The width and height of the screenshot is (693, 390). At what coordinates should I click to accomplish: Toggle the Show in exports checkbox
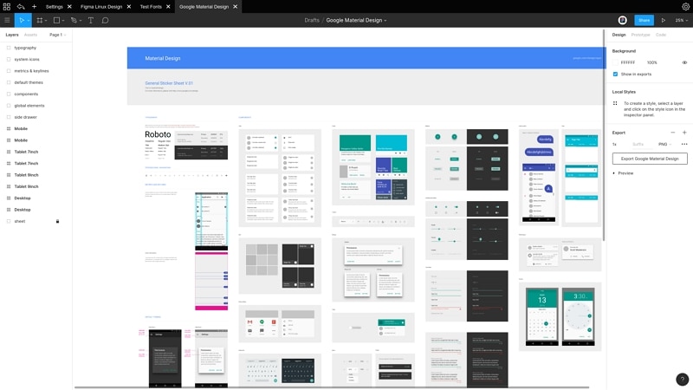(x=615, y=75)
